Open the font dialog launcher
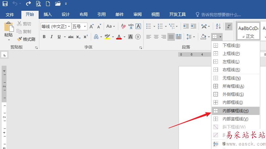 pyautogui.click(x=141, y=48)
